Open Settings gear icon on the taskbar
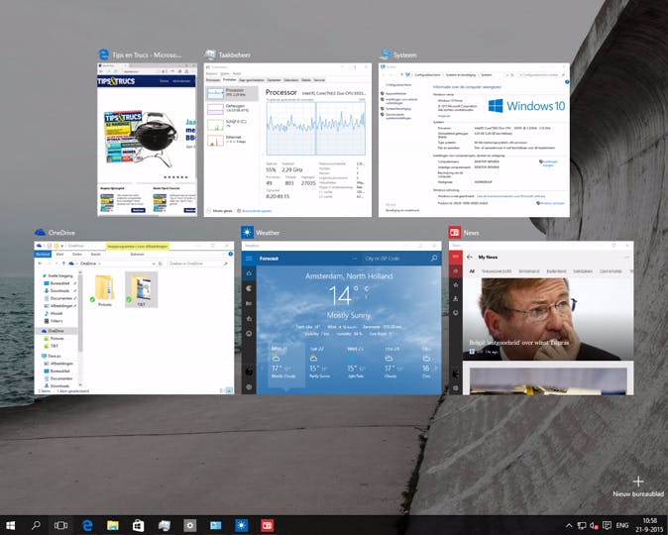The height and width of the screenshot is (535, 668). 190,525
